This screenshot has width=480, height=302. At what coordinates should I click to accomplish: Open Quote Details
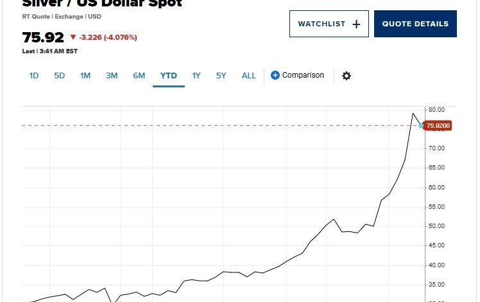coord(415,24)
